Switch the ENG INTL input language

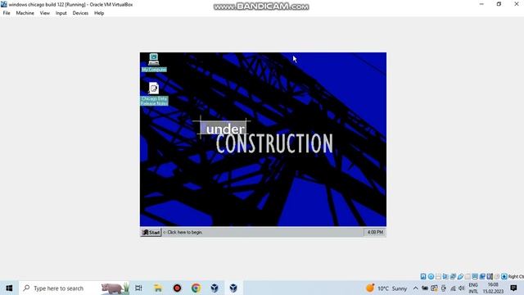pos(473,288)
